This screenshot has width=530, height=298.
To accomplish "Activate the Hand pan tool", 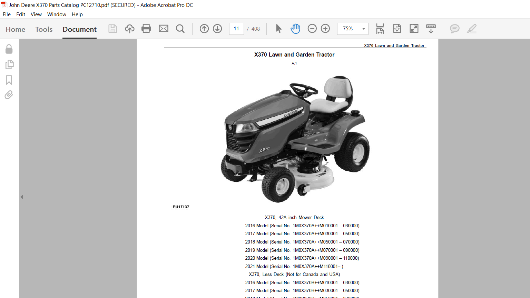I will click(295, 29).
